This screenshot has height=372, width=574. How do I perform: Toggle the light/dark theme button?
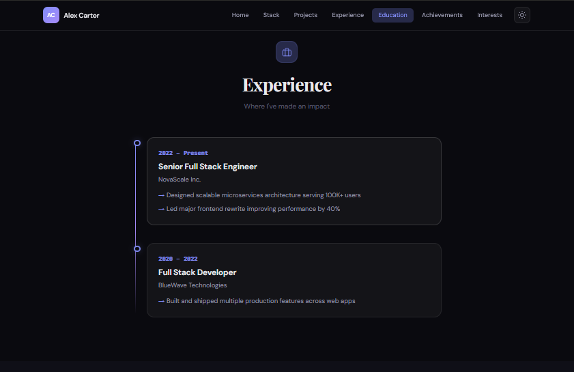click(522, 15)
